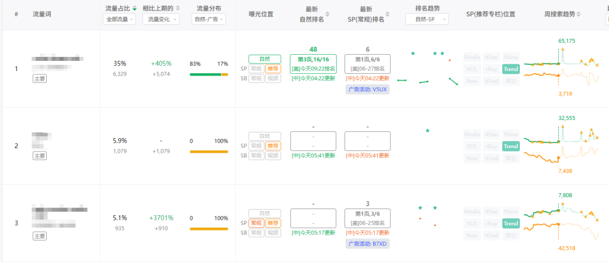
Task: Click the 主要 tag in row 2
Action: [x=39, y=156]
